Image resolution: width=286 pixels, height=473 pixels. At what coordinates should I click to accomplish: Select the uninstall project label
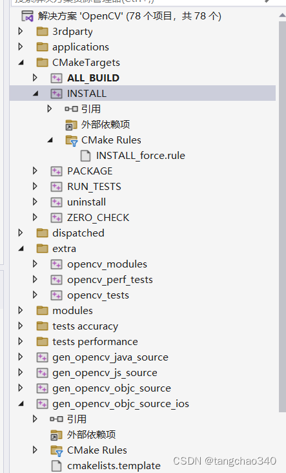click(x=87, y=202)
